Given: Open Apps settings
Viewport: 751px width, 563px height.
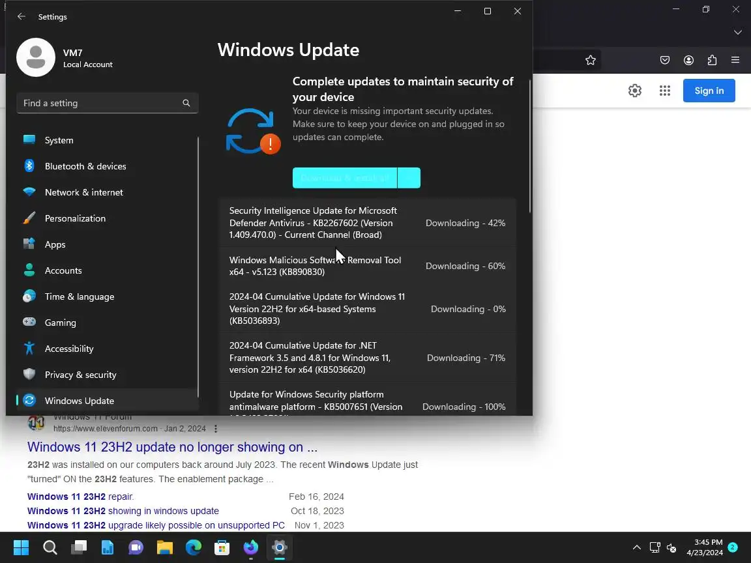Looking at the screenshot, I should coord(108,244).
